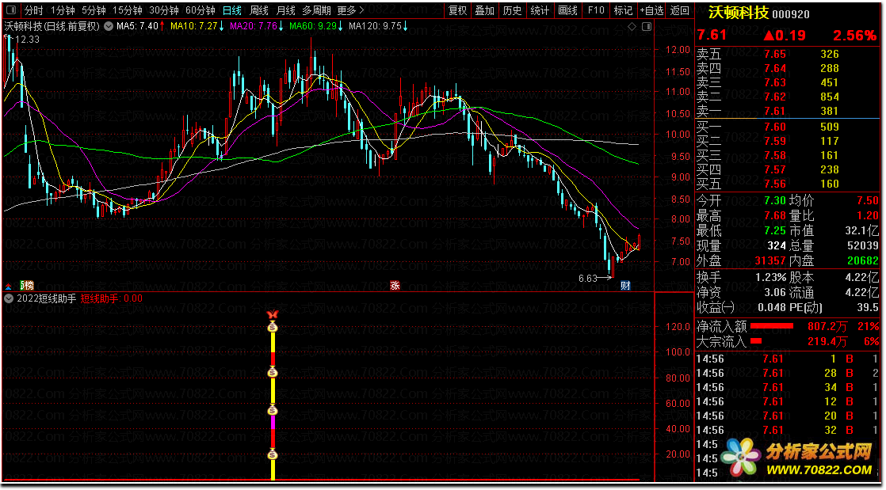Click the 画线 drawing button
This screenshot has height=490, width=886.
tap(567, 10)
